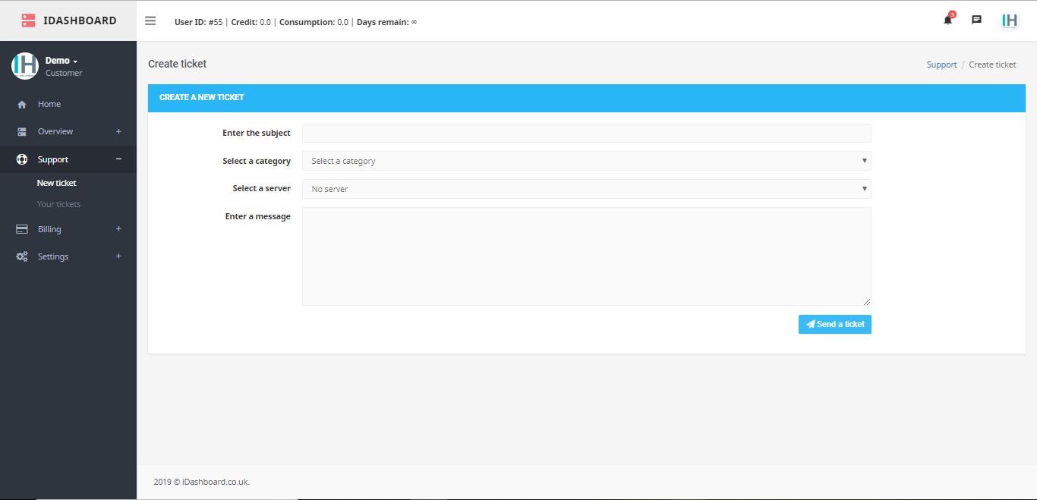
Task: Click the Days remain text
Action: [386, 22]
